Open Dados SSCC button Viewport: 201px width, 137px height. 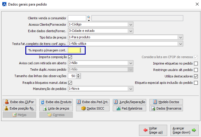[x=93, y=108]
